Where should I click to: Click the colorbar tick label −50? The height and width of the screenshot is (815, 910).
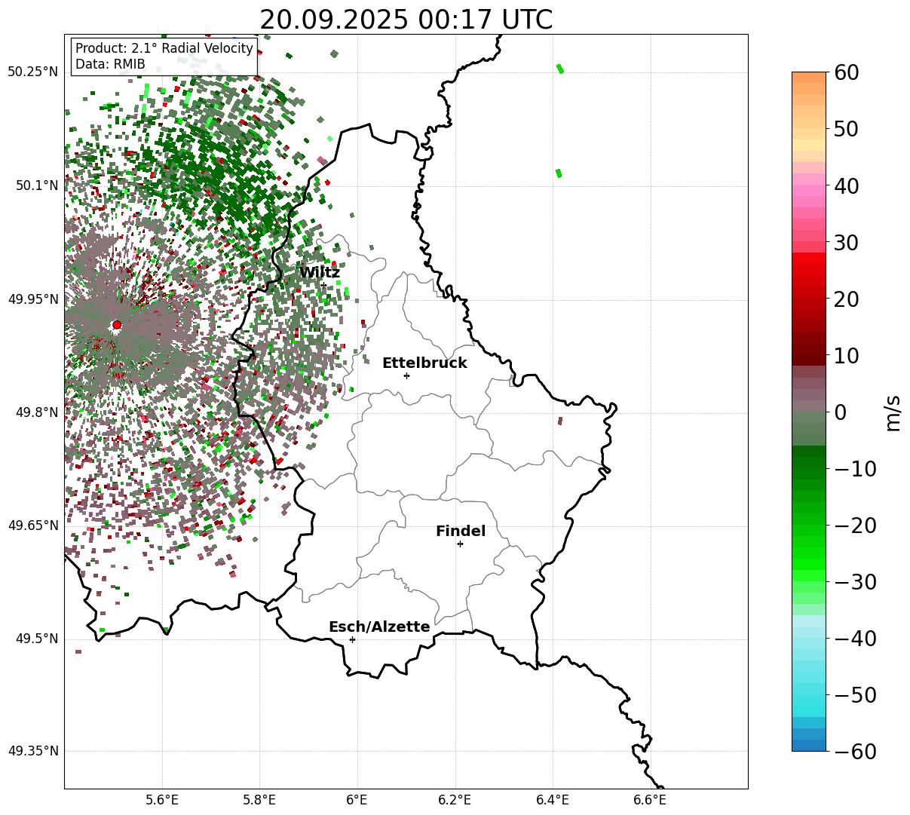pos(855,694)
